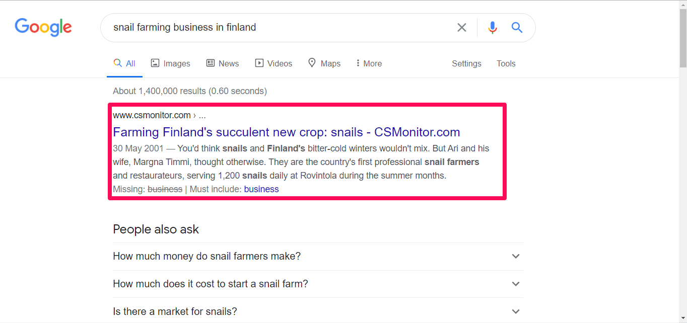
Task: Select the All results tab
Action: click(x=125, y=63)
